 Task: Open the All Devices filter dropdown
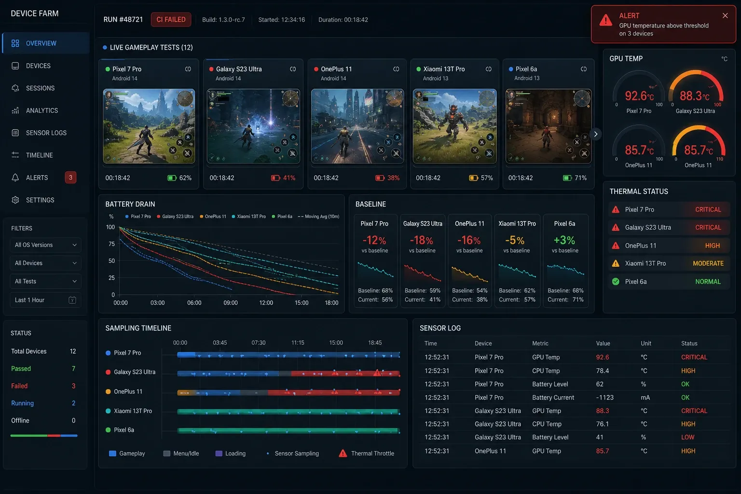(x=45, y=263)
